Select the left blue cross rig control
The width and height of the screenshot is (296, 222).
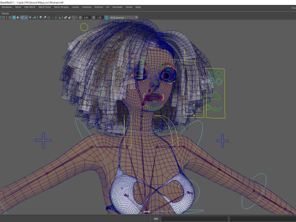pos(43,141)
